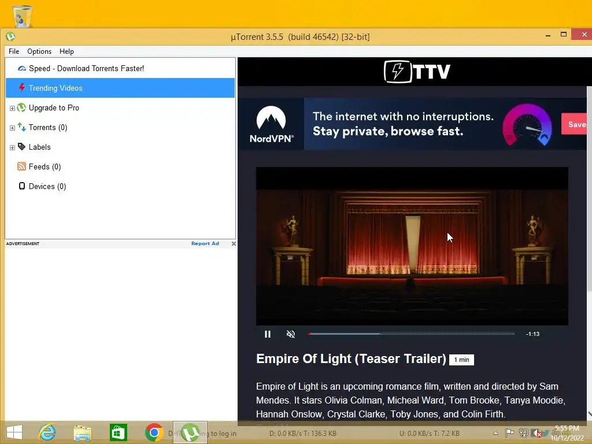Launch Internet Explorer from taskbar
Viewport: 592px width, 444px height.
pyautogui.click(x=47, y=432)
